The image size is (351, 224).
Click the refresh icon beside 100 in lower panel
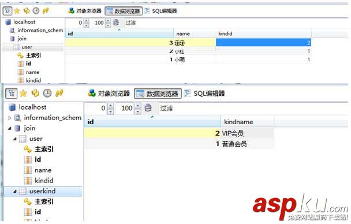click(x=148, y=108)
